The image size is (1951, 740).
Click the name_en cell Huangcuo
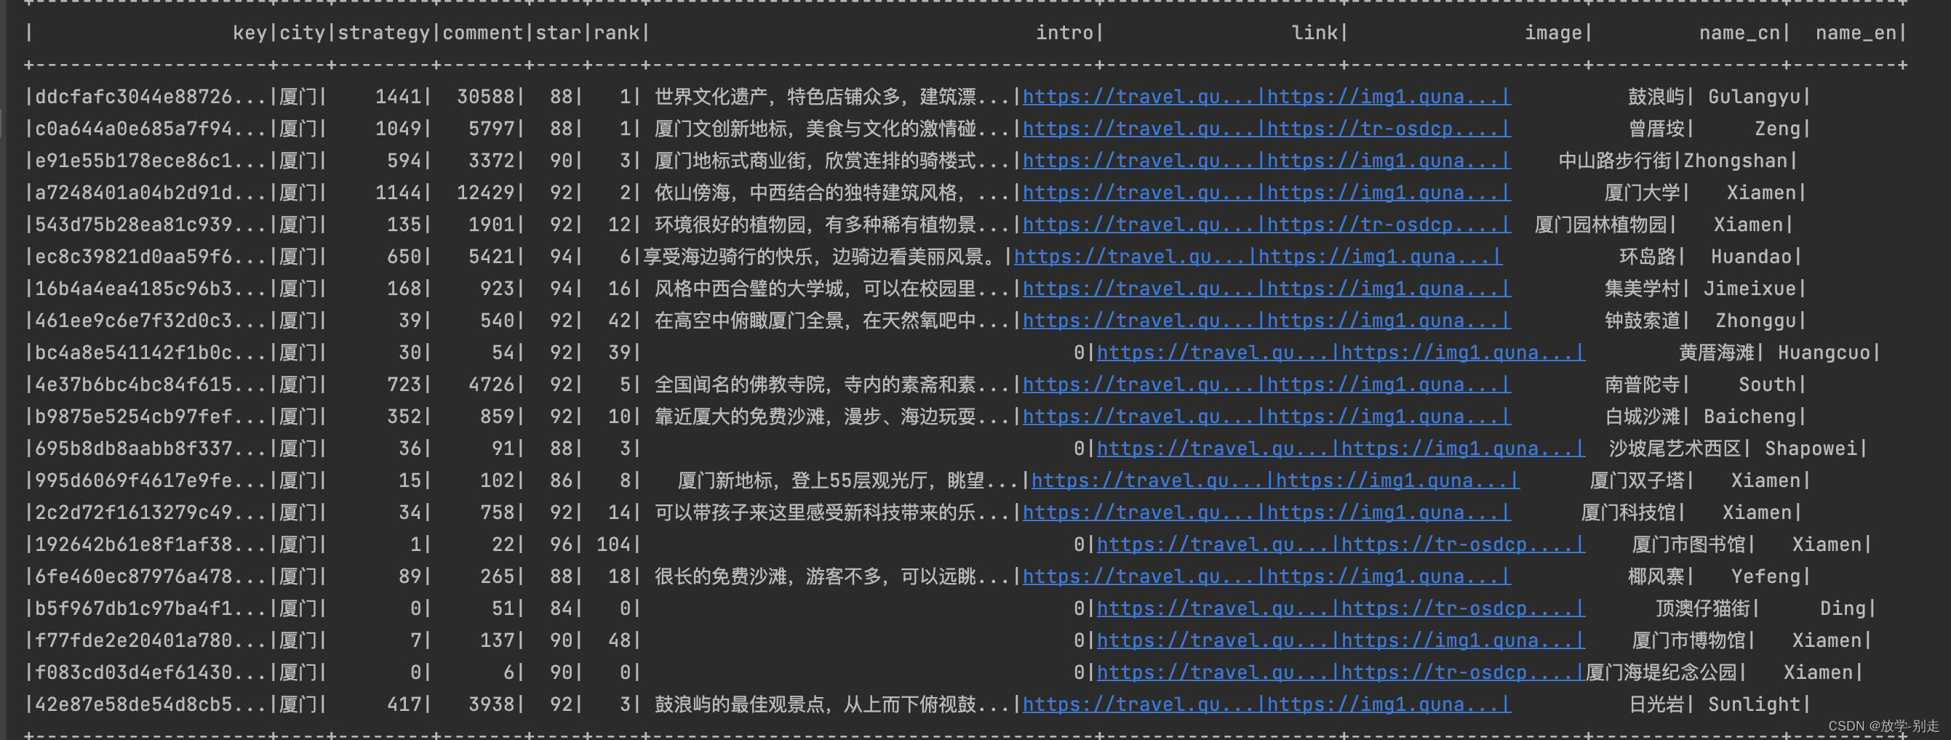click(x=1824, y=353)
